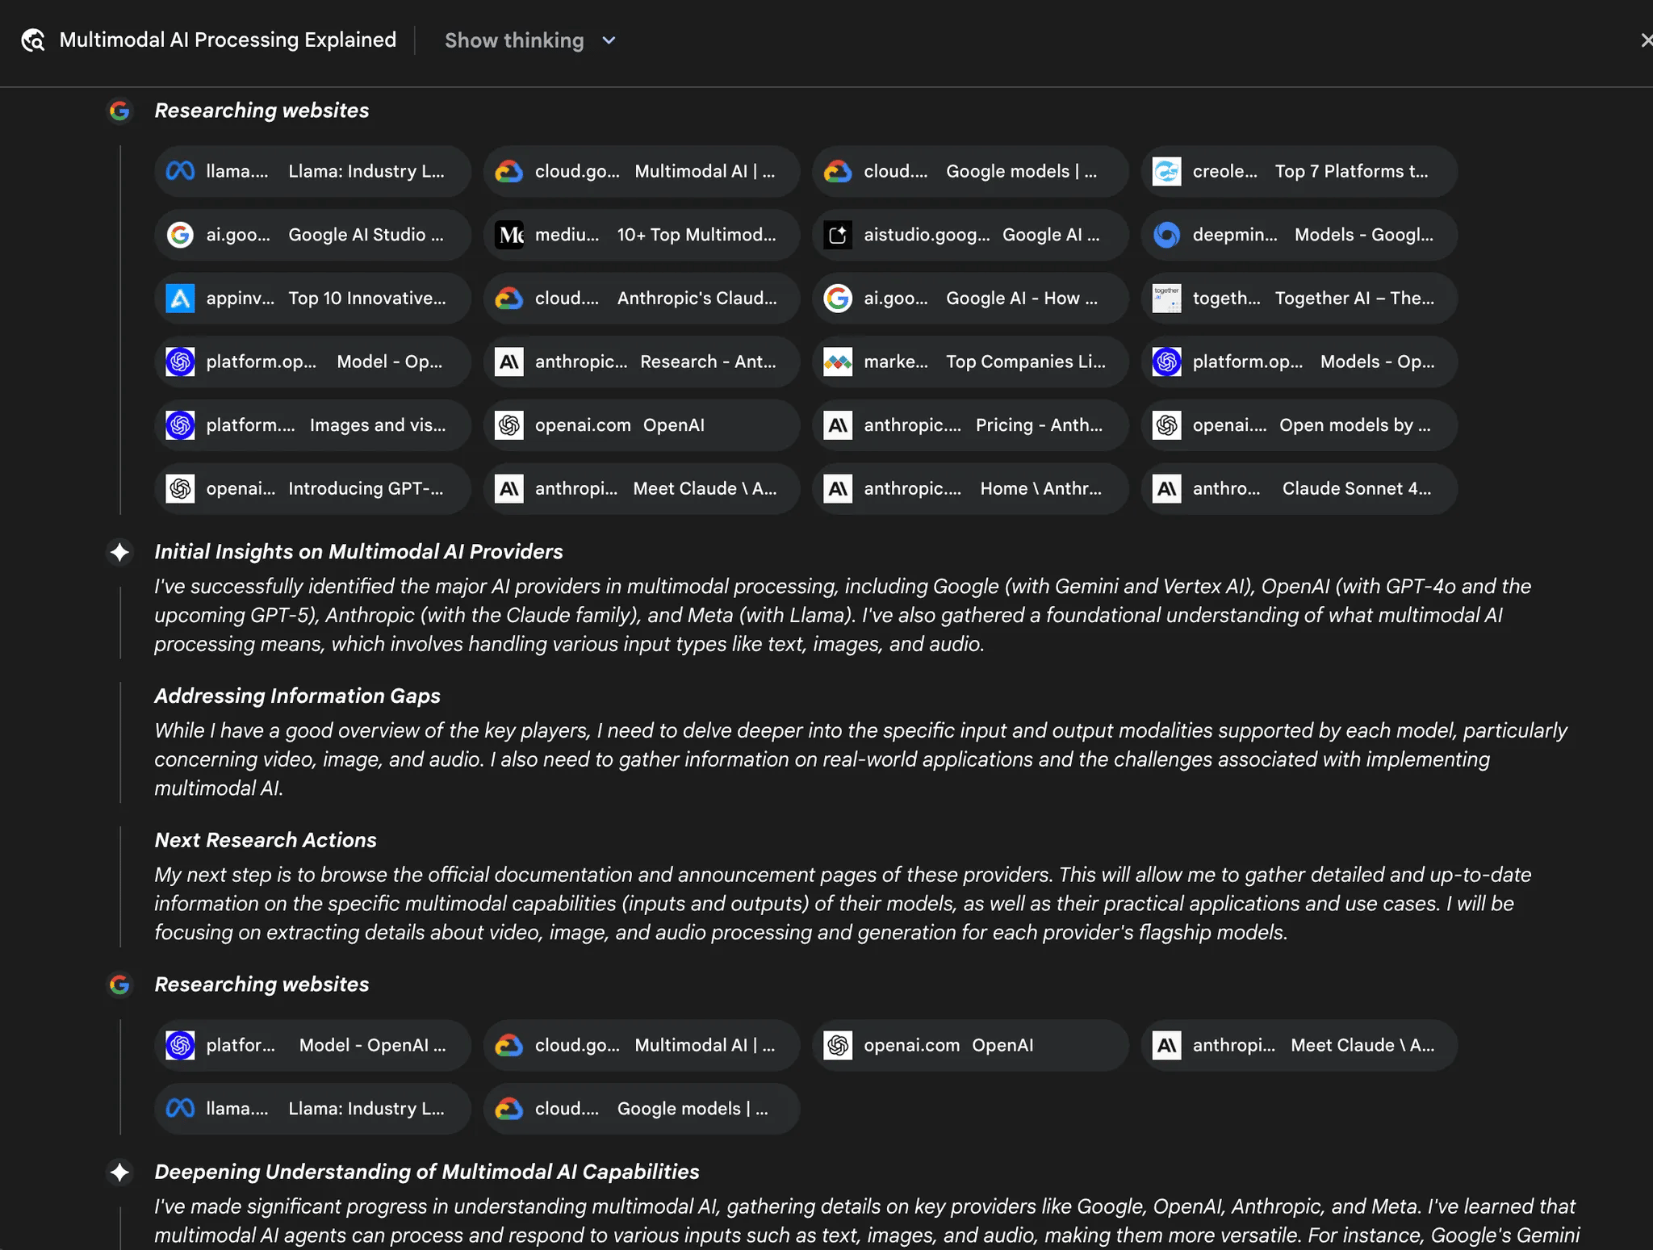Click the 'Deepening Understanding of Multimodal AI Capabilities' heading
Screen dimensions: 1653x1250
(x=426, y=1172)
